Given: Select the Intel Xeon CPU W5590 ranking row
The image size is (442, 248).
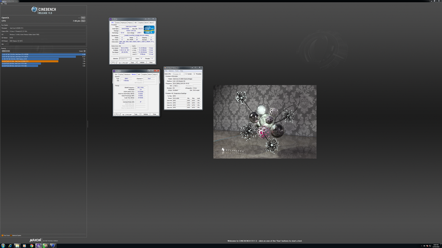Looking at the screenshot, I should (43, 54).
